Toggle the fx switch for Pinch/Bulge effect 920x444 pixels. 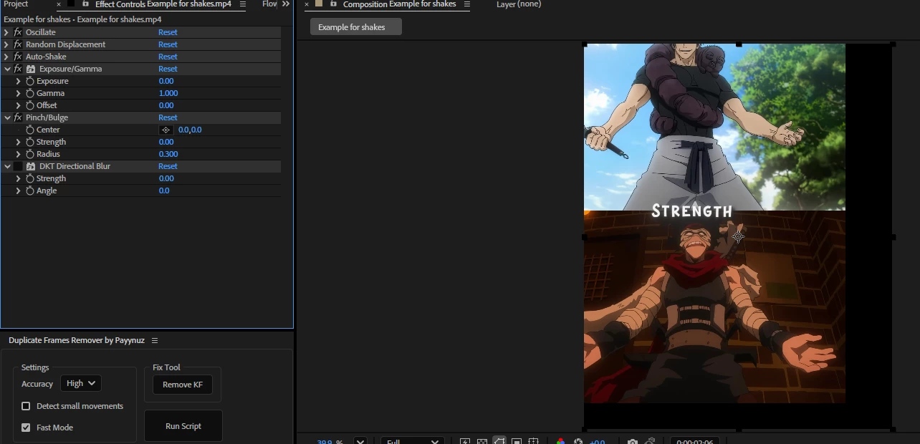[x=18, y=117]
